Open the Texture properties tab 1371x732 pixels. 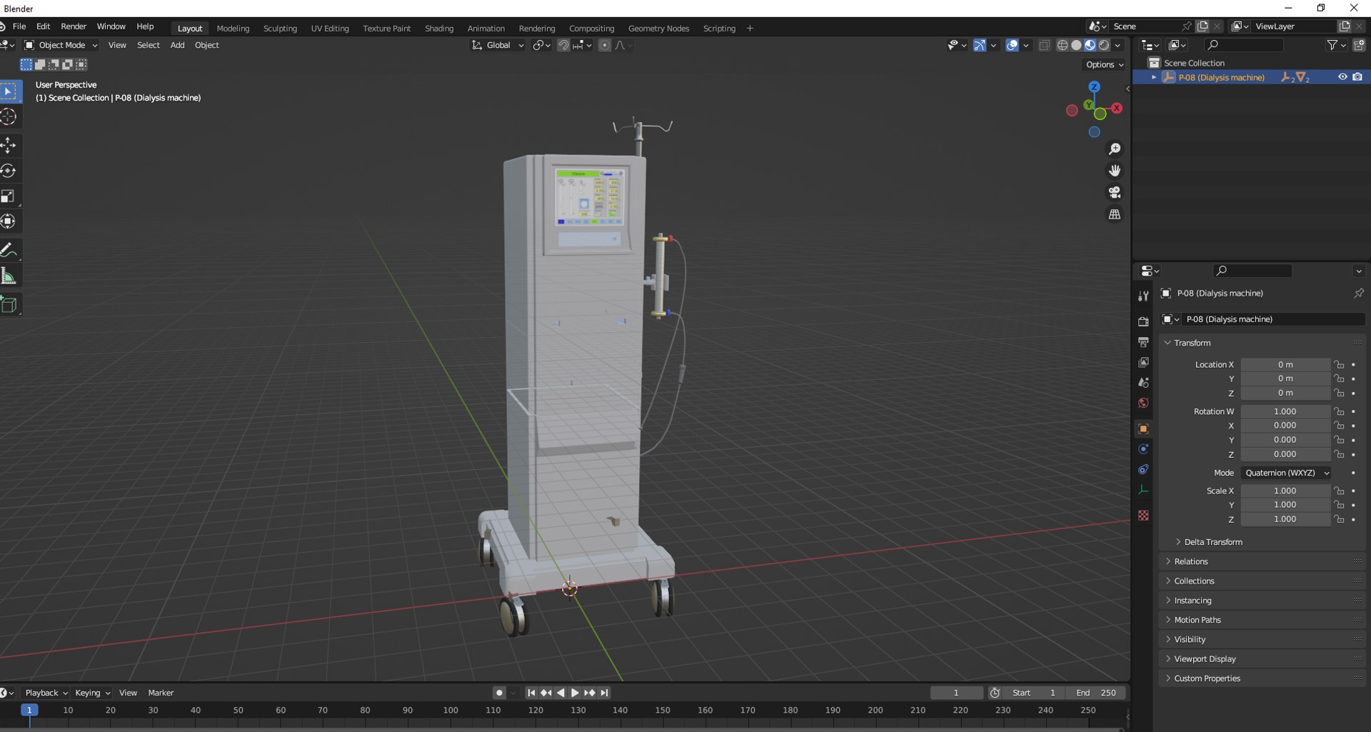1143,515
